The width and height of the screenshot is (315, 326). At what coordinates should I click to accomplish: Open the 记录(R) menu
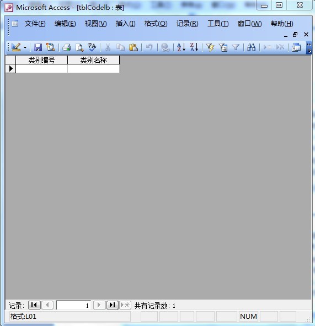coord(188,24)
